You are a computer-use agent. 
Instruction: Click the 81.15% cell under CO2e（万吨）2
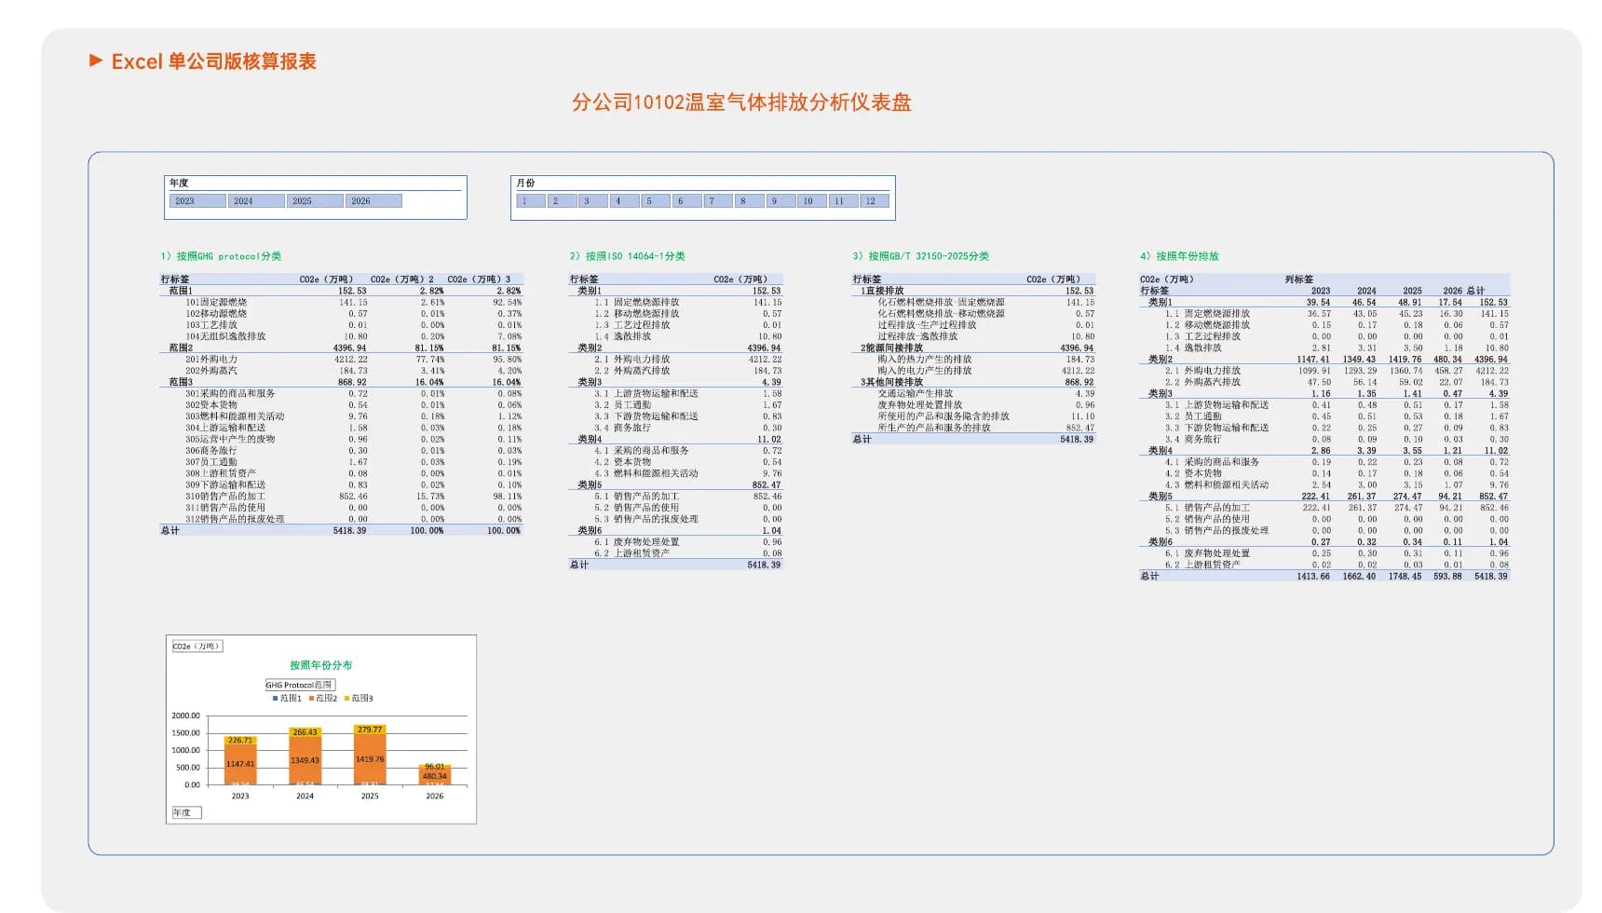429,348
